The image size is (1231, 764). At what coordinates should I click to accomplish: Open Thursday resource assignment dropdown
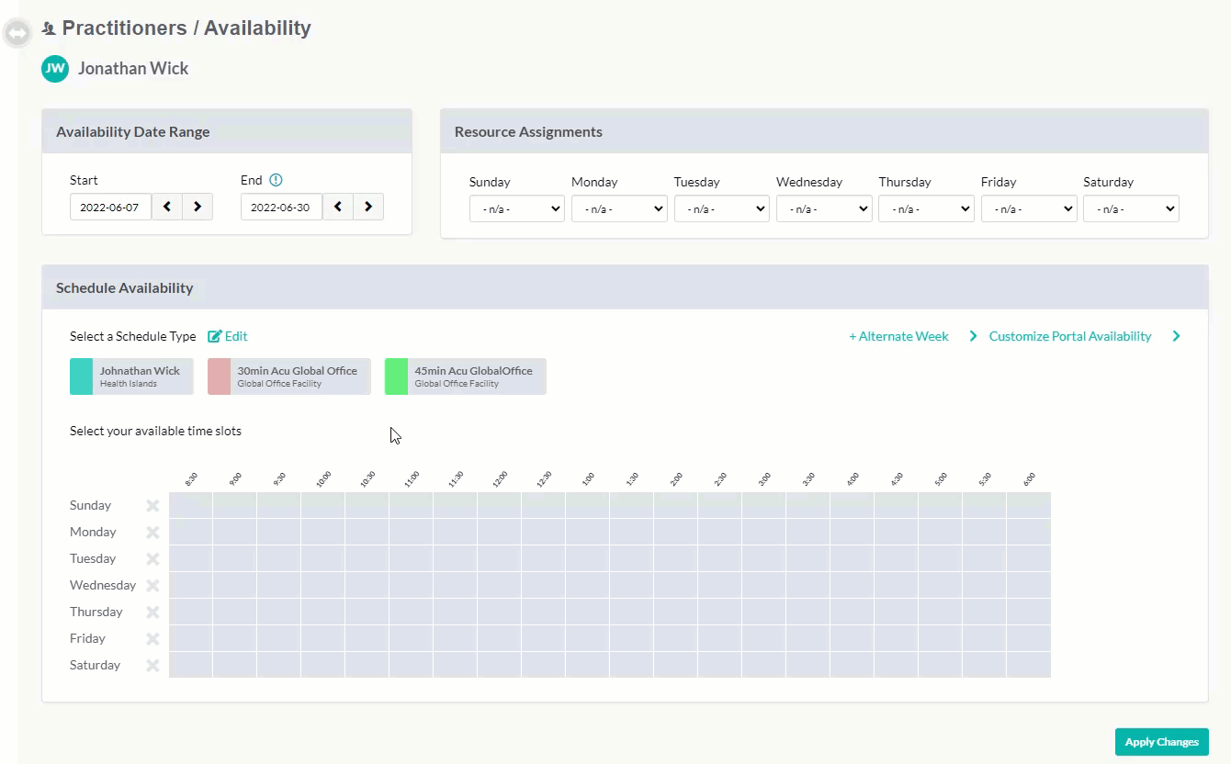(x=926, y=208)
